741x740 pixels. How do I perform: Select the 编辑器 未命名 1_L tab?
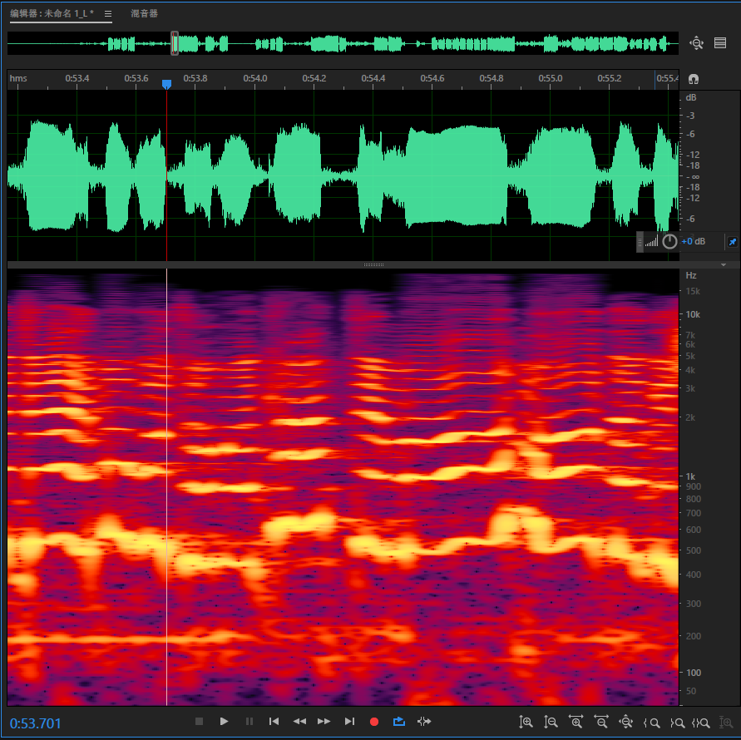(x=52, y=14)
